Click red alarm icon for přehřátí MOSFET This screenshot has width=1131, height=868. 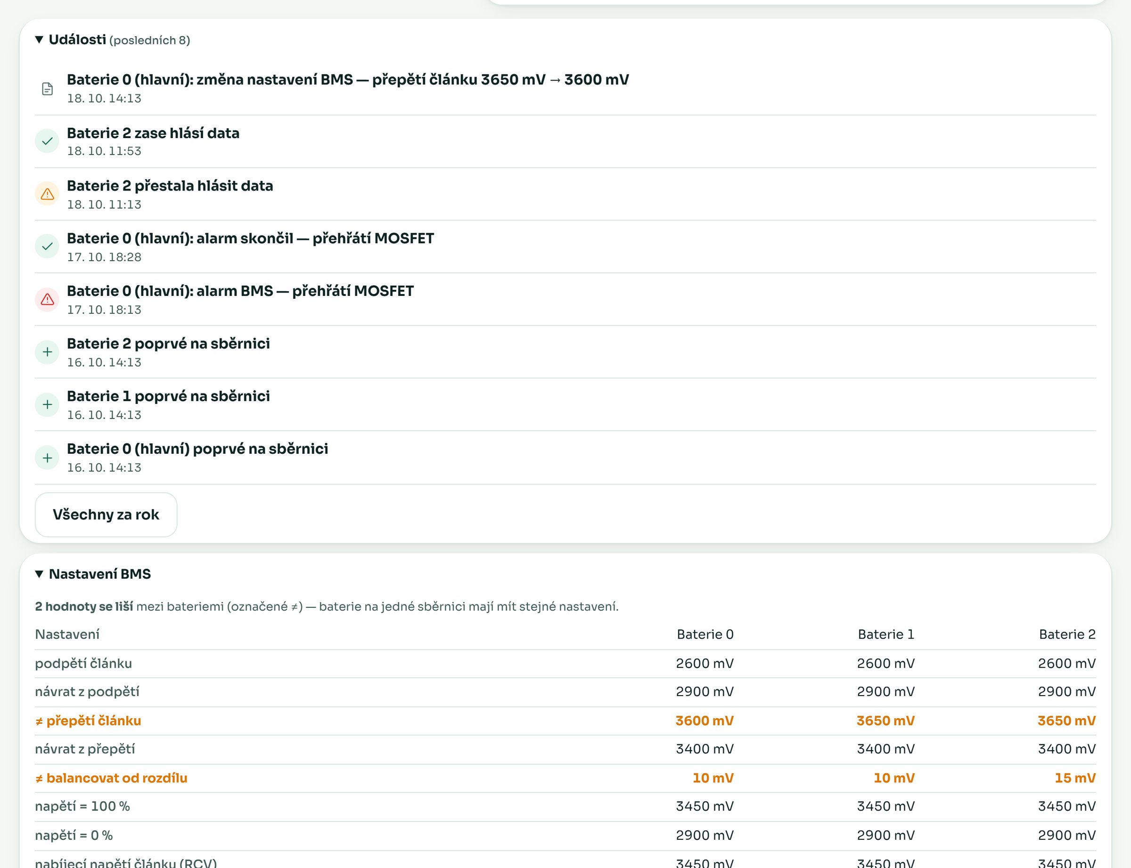click(x=47, y=299)
